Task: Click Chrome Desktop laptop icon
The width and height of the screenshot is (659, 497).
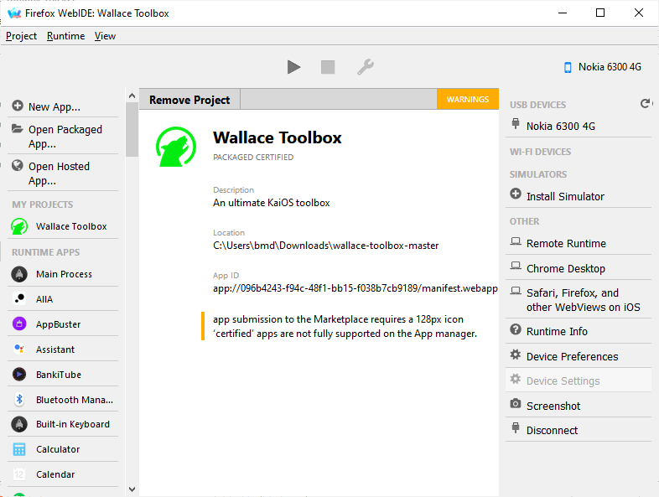Action: pos(516,266)
